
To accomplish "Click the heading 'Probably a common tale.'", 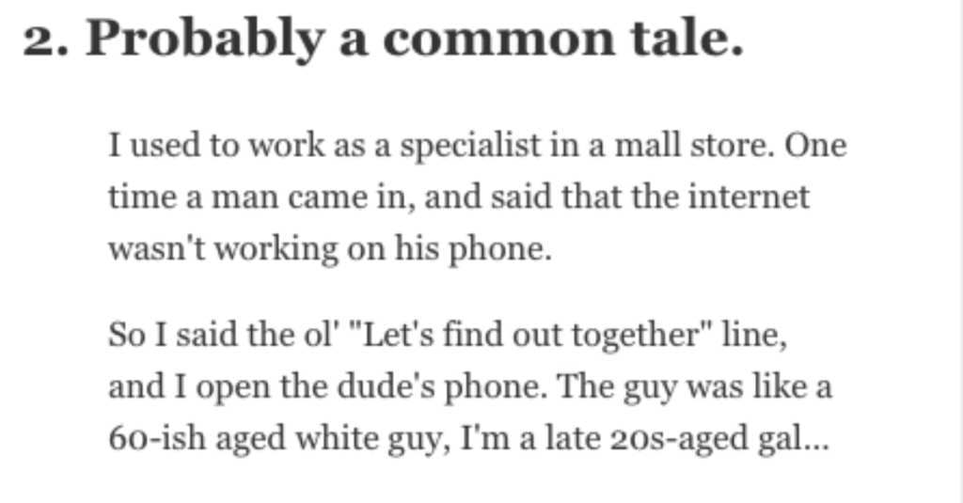I will [x=415, y=39].
